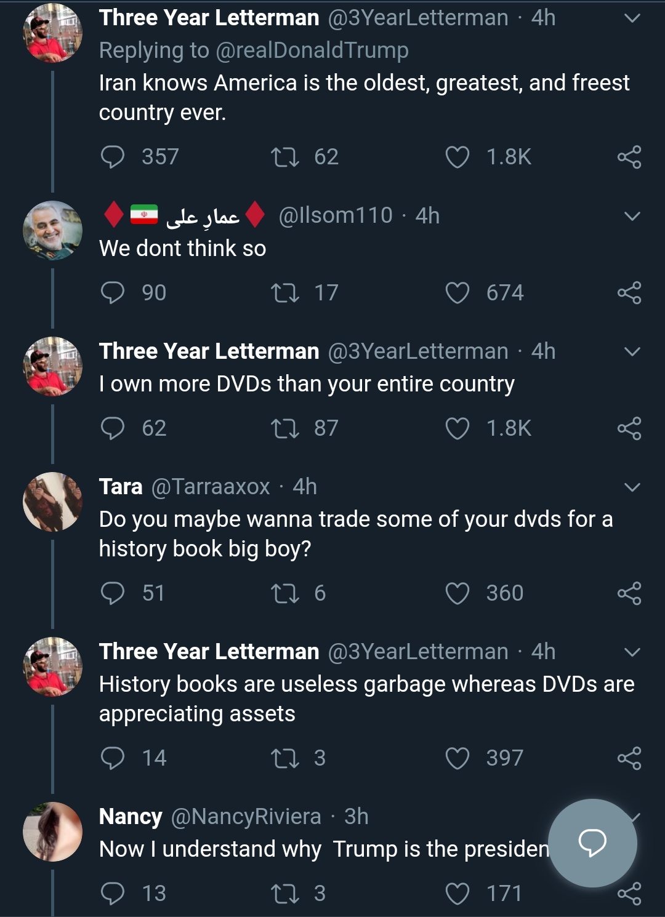This screenshot has width=665, height=917.
Task: Retweet the 'oldest, greatest, and freest' tweet
Action: 285,157
